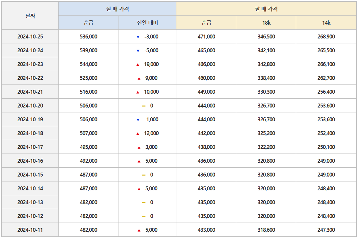The image size is (359, 239).
Task: Select the date 2024-10-24
Action: click(x=30, y=50)
